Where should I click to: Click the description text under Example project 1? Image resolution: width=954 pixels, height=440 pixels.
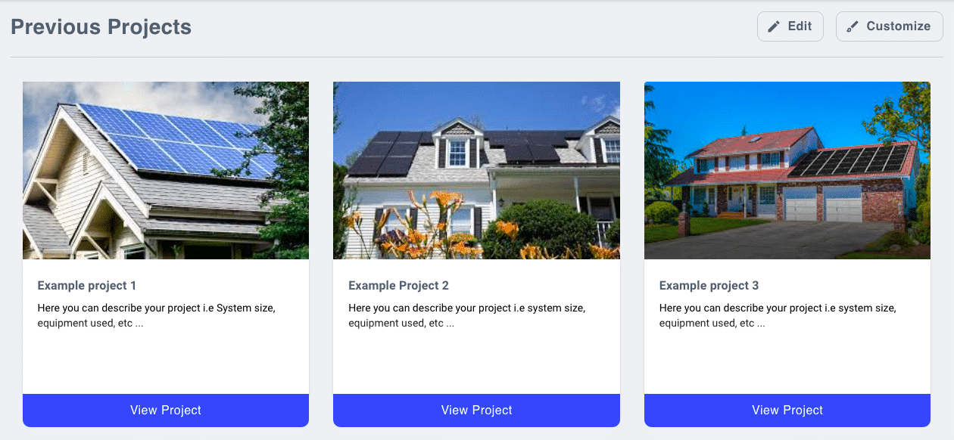coord(156,315)
